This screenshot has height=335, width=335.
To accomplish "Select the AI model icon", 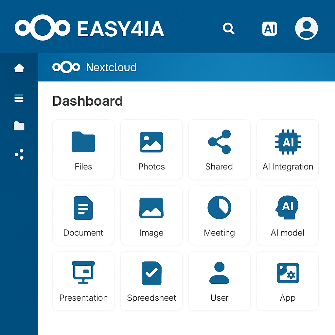I will point(287,207).
